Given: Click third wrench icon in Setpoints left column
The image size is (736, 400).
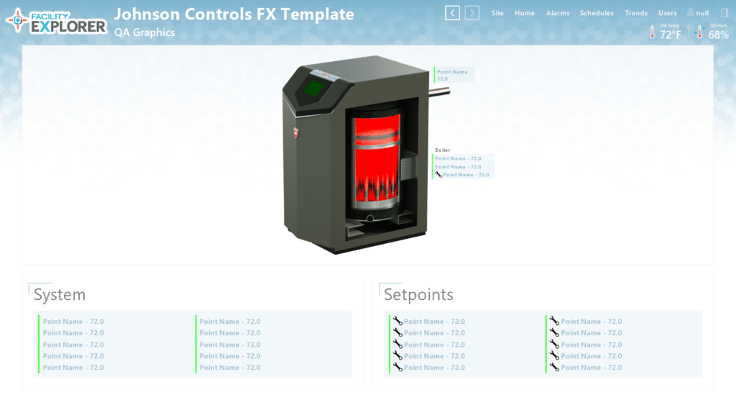Looking at the screenshot, I should click(x=398, y=344).
